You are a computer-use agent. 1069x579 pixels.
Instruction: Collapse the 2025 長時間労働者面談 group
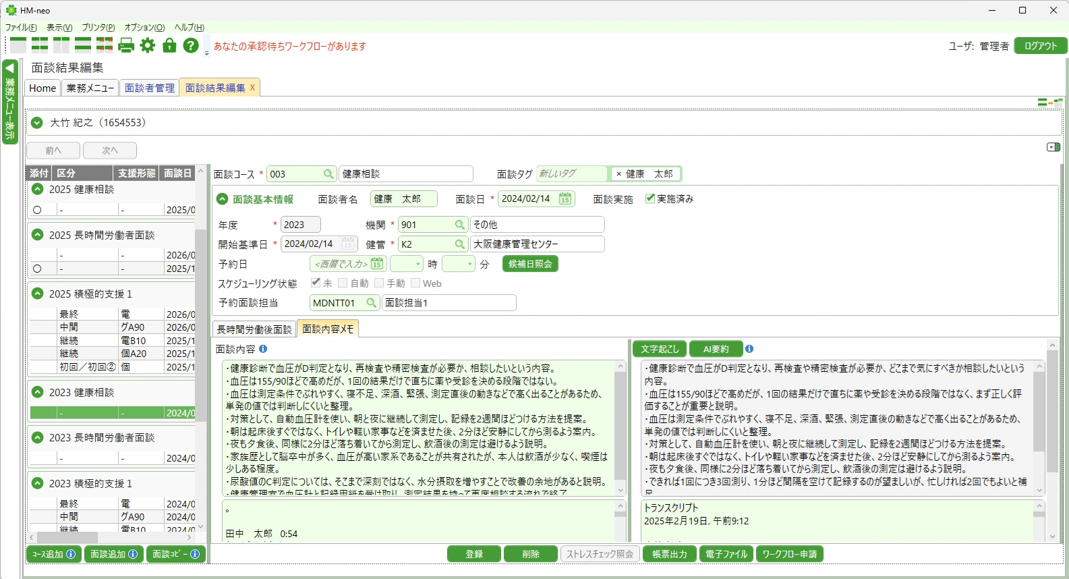[38, 235]
